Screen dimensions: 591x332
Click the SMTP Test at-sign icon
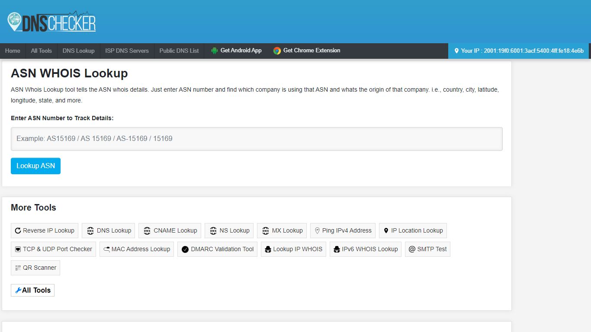pos(412,249)
